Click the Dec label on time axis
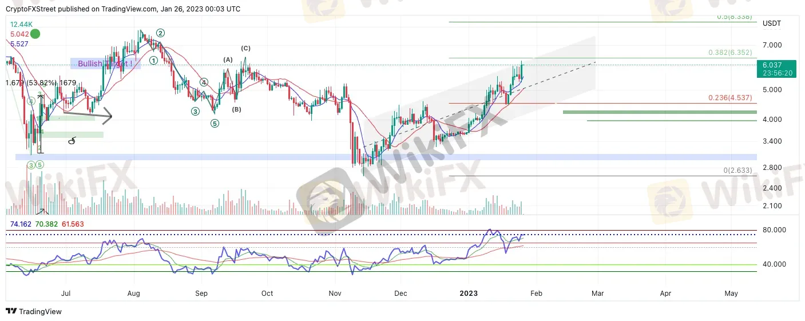The image size is (805, 321). click(400, 294)
